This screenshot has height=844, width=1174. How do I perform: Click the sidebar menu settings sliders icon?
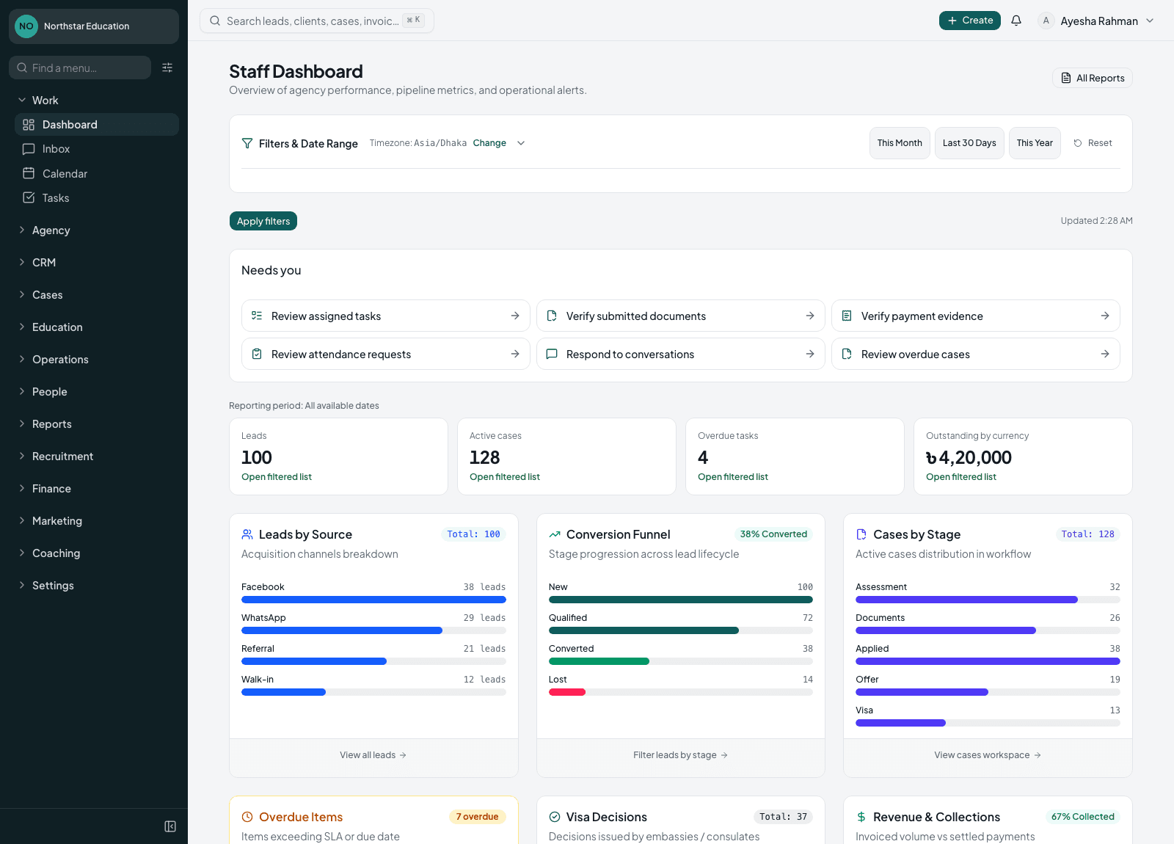[x=167, y=68]
